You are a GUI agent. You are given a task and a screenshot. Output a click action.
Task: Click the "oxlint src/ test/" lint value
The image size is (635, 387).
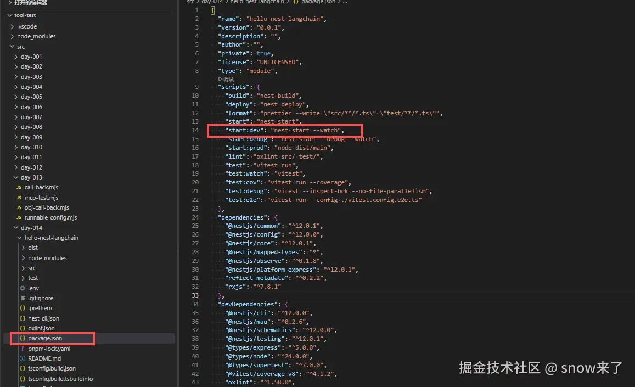288,156
